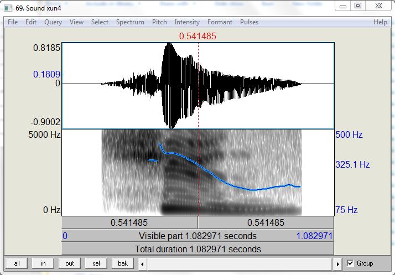Image resolution: width=395 pixels, height=275 pixels.
Task: Open the Pulses menu
Action: pos(249,22)
